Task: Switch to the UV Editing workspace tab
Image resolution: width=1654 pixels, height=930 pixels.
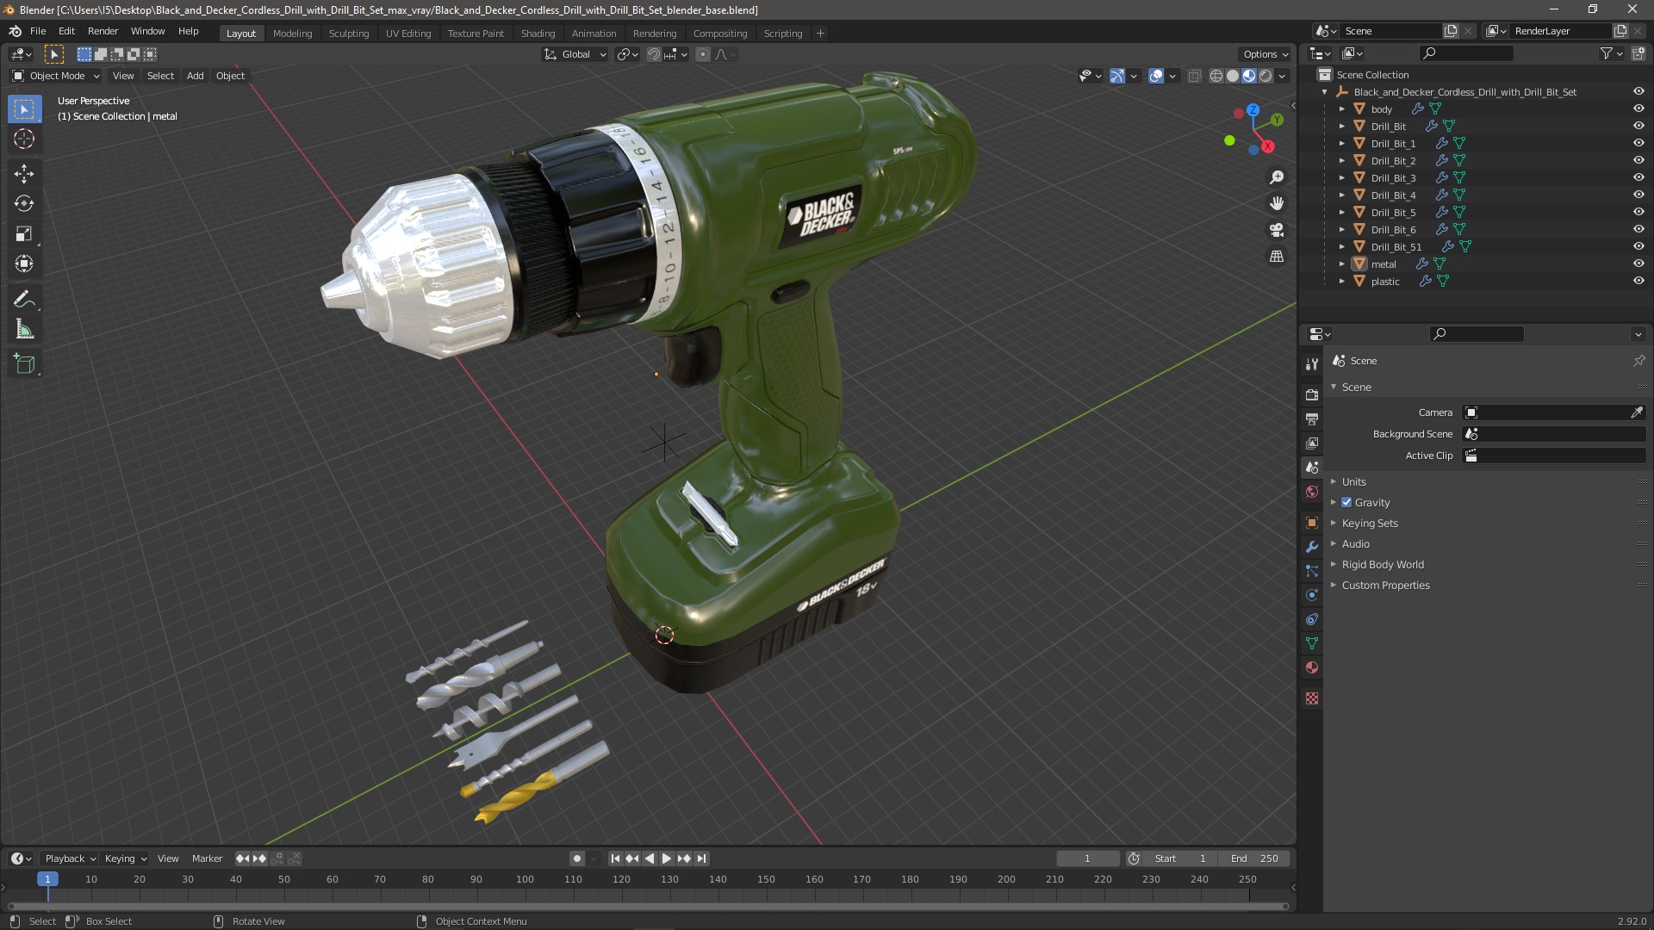Action: coord(408,33)
